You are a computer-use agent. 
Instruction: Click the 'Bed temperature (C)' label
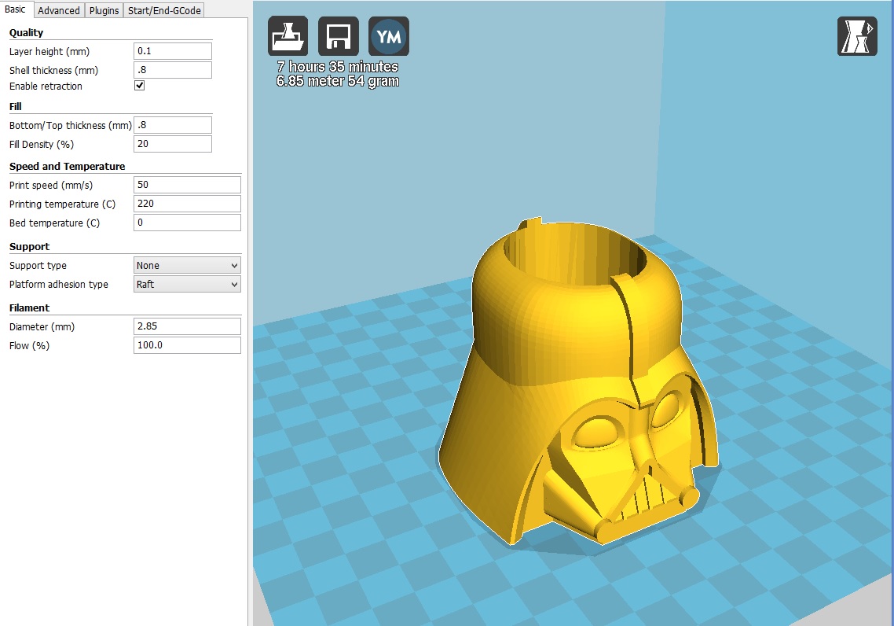click(54, 223)
